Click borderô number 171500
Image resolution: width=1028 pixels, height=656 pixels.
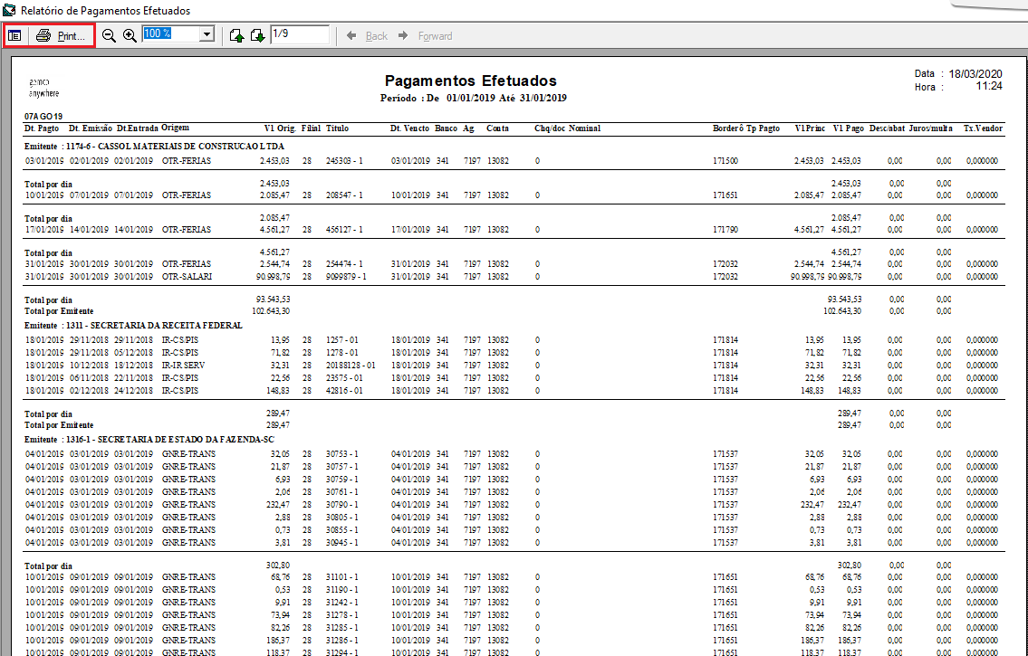(x=725, y=160)
